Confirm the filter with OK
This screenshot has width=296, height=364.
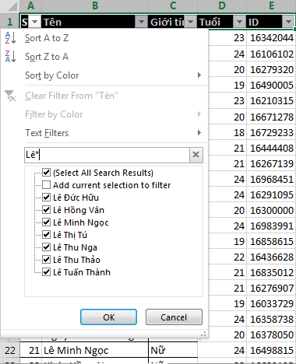tap(108, 317)
